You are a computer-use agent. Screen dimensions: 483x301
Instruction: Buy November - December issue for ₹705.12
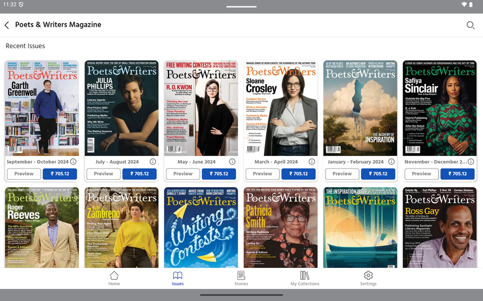[x=457, y=174]
